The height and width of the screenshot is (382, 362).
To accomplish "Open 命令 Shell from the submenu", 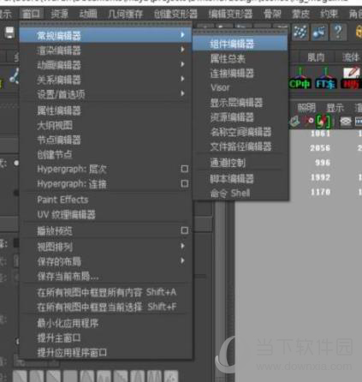I will tap(240, 194).
